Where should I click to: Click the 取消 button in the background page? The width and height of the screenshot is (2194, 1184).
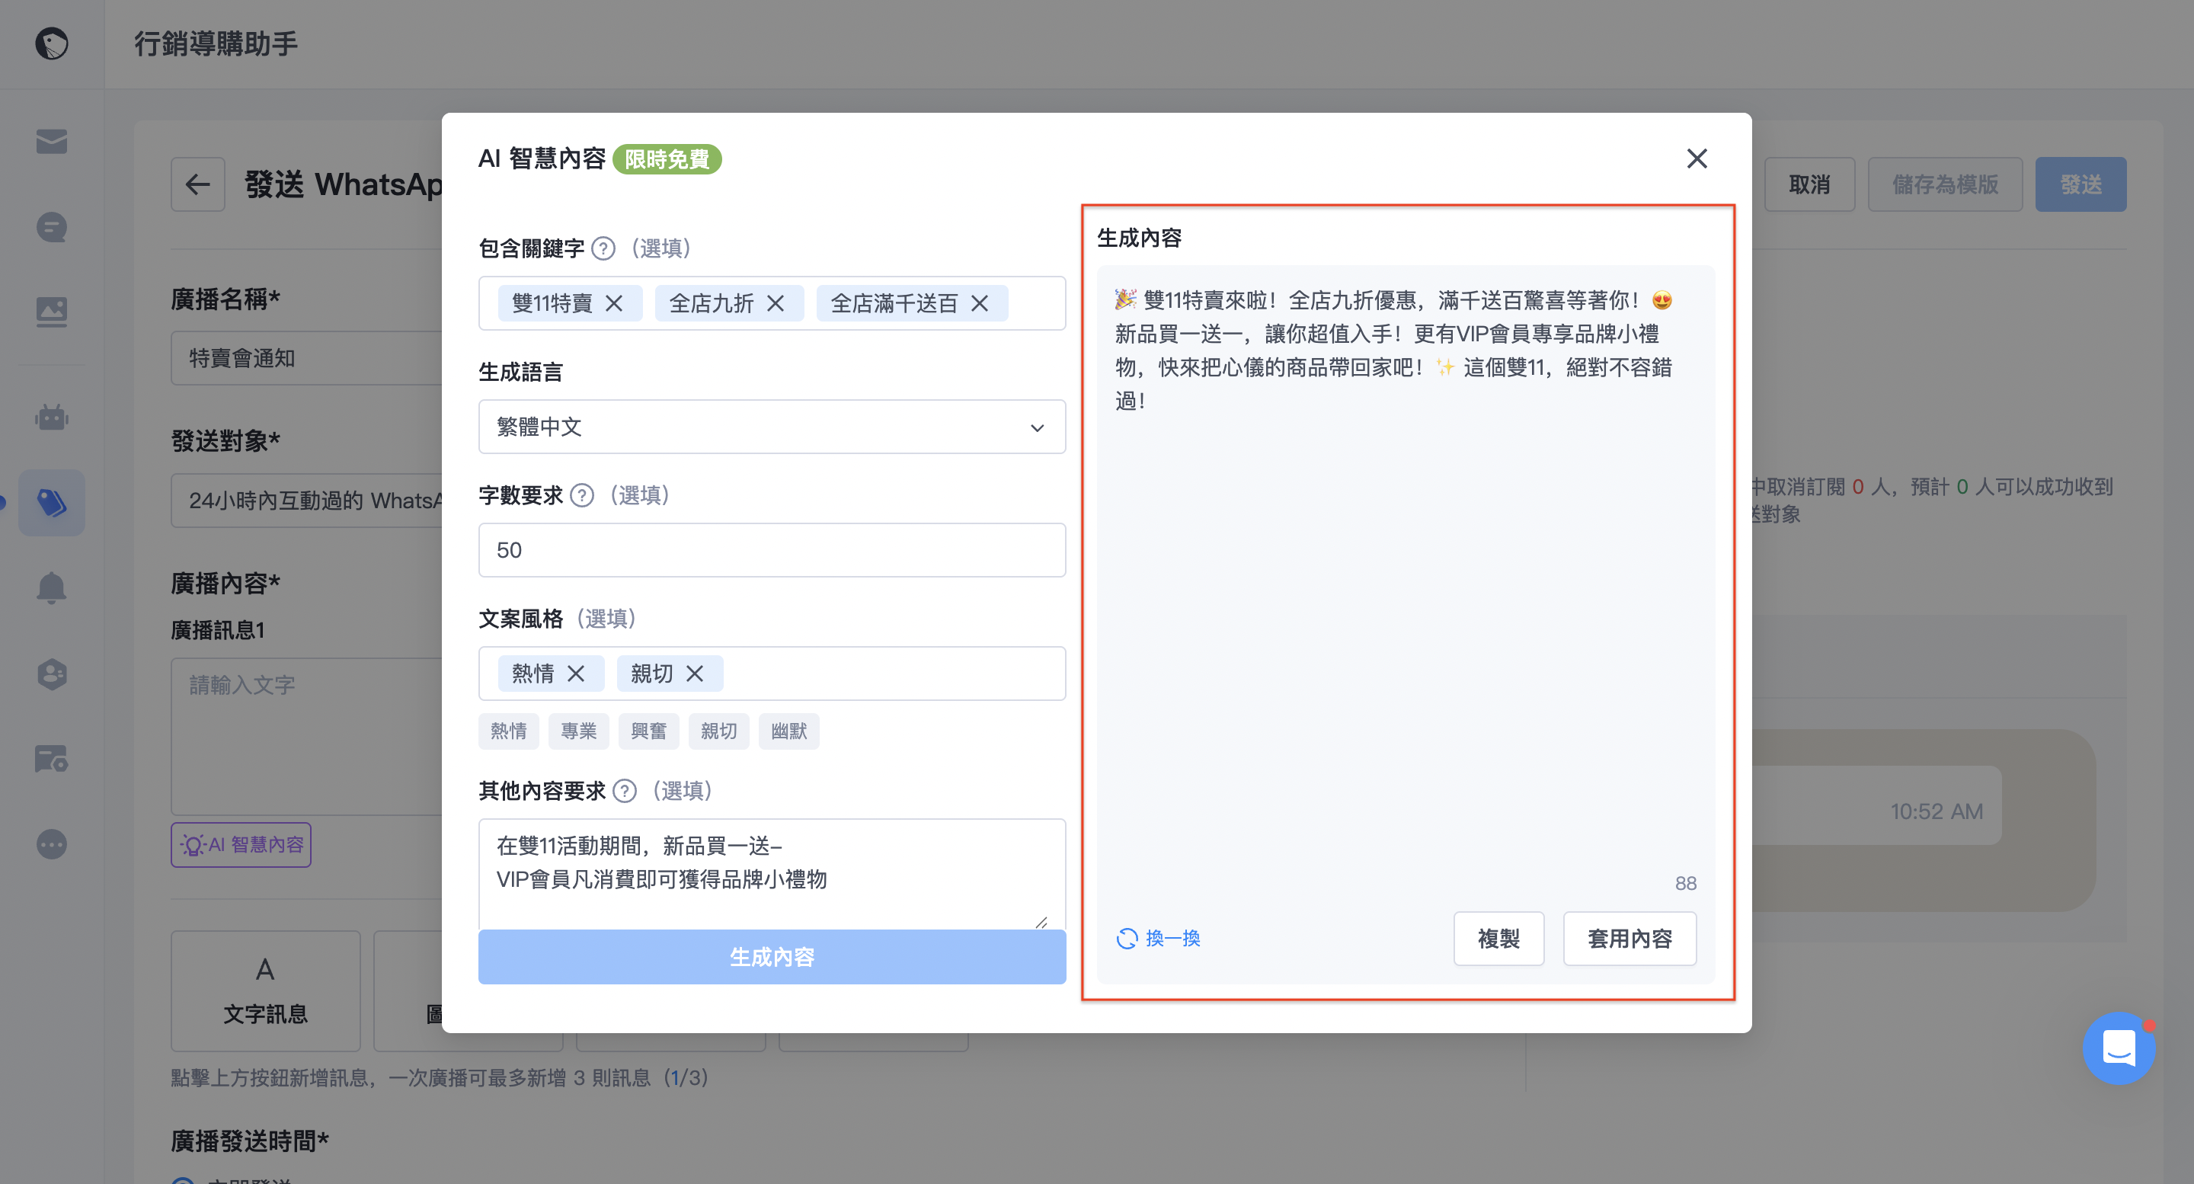coord(1809,184)
